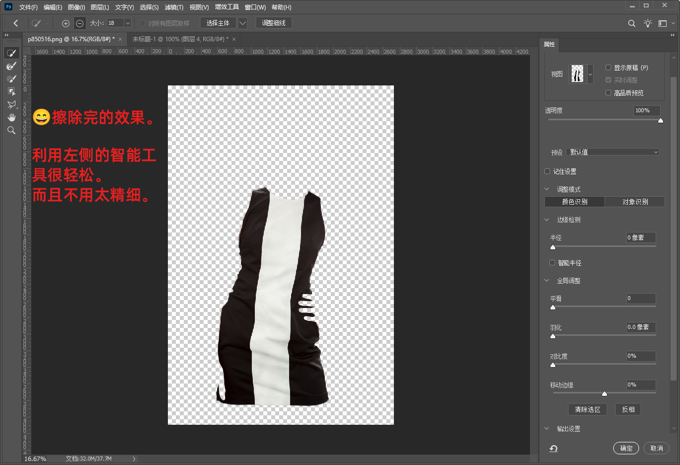Screen dimensions: 680x465
Task: Check the 智能半径 option
Action: [x=552, y=263]
